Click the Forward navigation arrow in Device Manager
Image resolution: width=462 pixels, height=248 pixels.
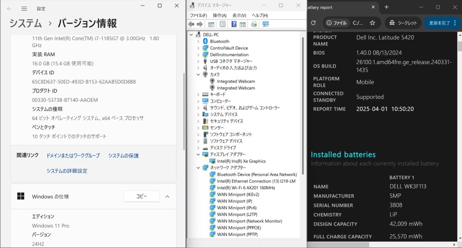[x=200, y=24]
